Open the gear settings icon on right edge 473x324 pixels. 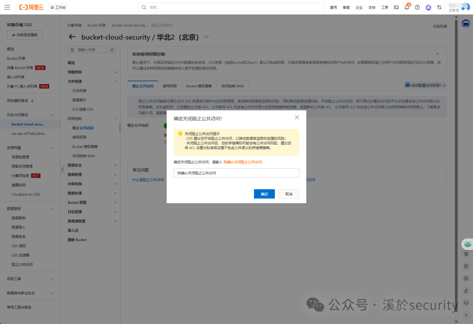pyautogui.click(x=466, y=278)
